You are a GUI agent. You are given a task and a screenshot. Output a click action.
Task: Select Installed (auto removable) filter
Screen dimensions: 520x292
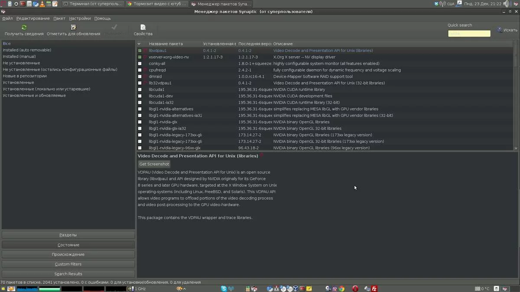[x=27, y=50]
